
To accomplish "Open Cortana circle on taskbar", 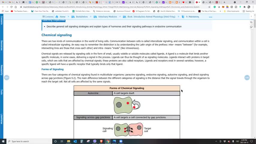I will tap(55, 141).
